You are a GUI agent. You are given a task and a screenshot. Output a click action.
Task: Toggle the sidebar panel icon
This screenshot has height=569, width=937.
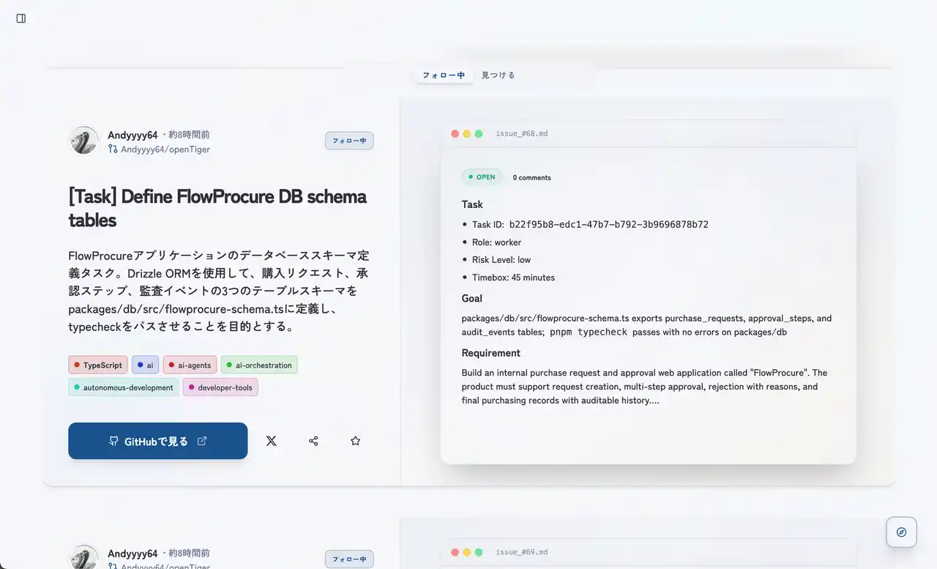coord(21,18)
